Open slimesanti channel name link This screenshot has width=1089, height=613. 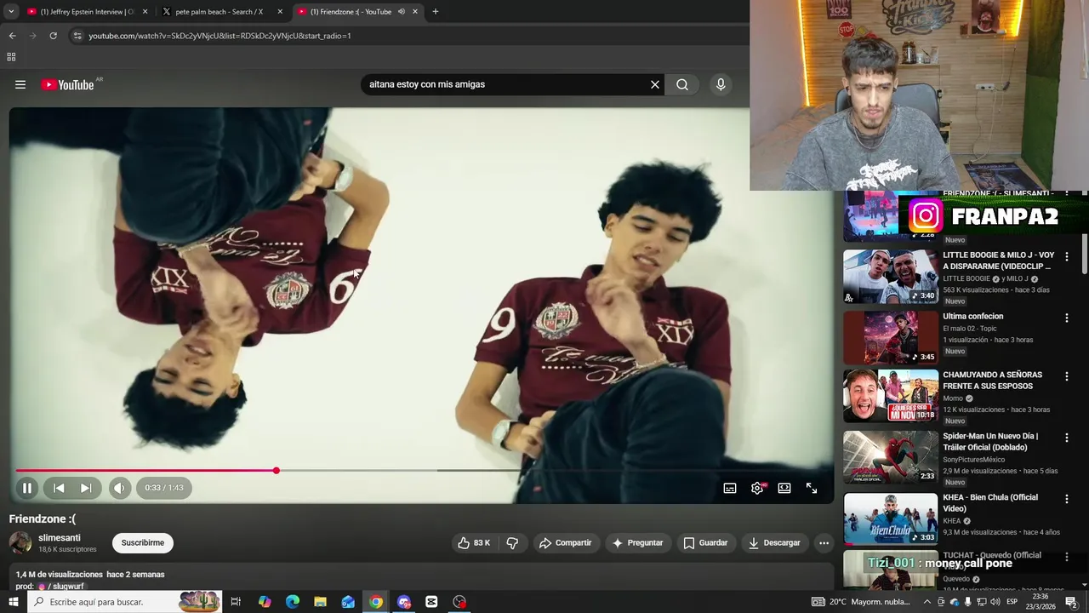click(x=60, y=538)
